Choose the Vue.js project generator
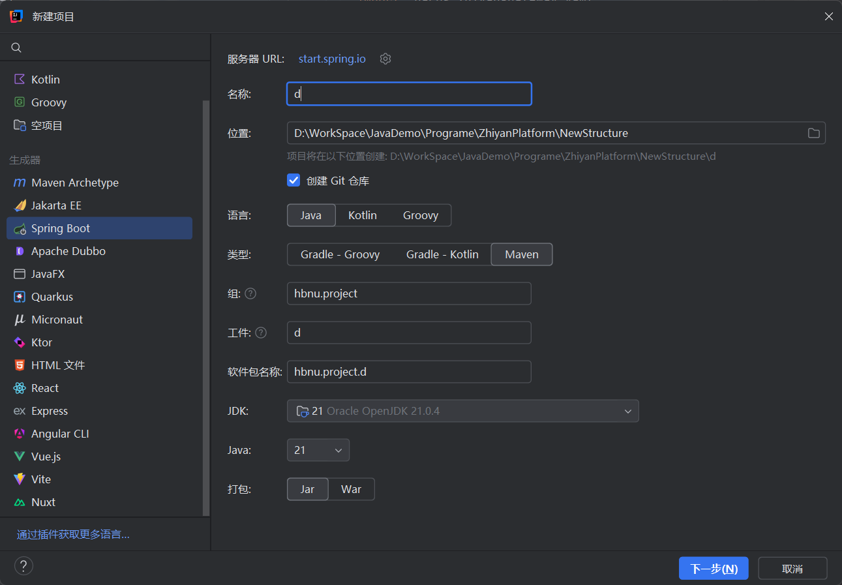Screen dimensions: 842x585 click(46, 457)
